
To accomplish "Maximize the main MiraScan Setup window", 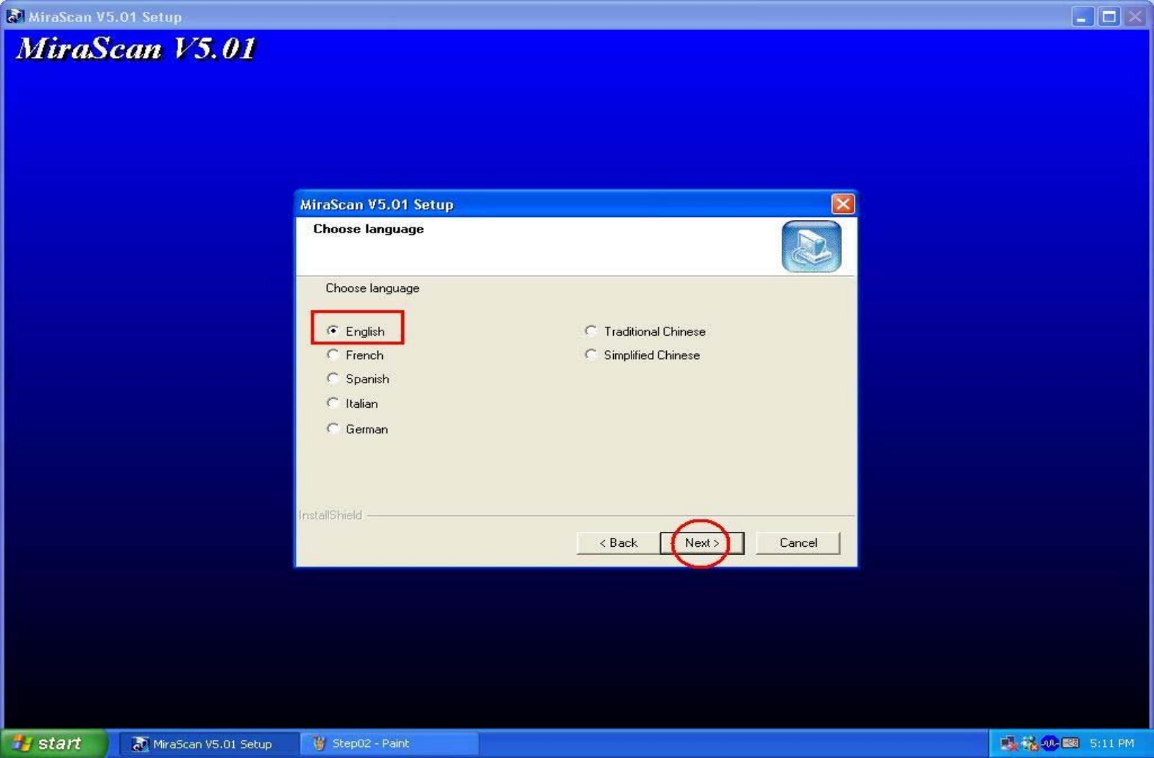I will pyautogui.click(x=1108, y=16).
